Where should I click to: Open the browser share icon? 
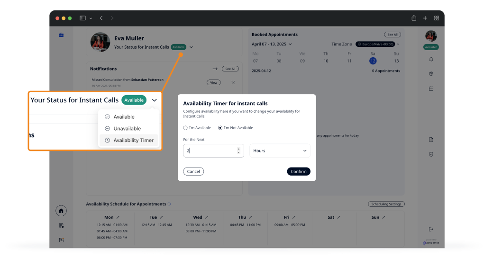pyautogui.click(x=414, y=18)
